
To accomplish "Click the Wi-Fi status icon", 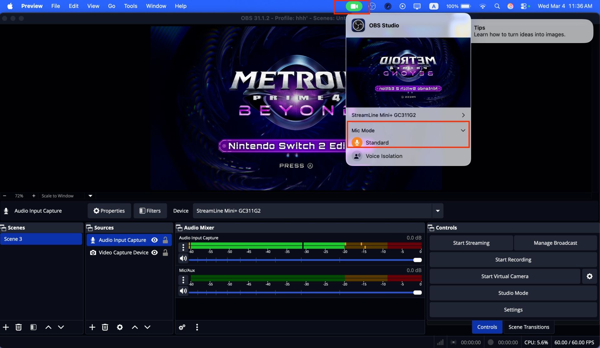I will [x=482, y=6].
